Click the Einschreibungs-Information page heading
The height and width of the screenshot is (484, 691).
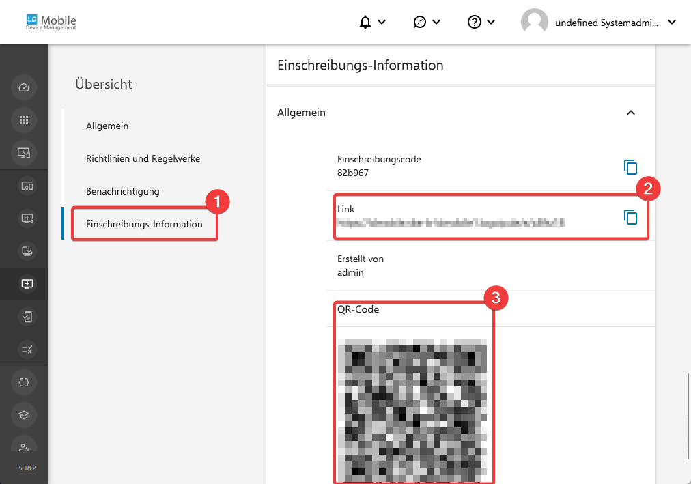[x=360, y=65]
